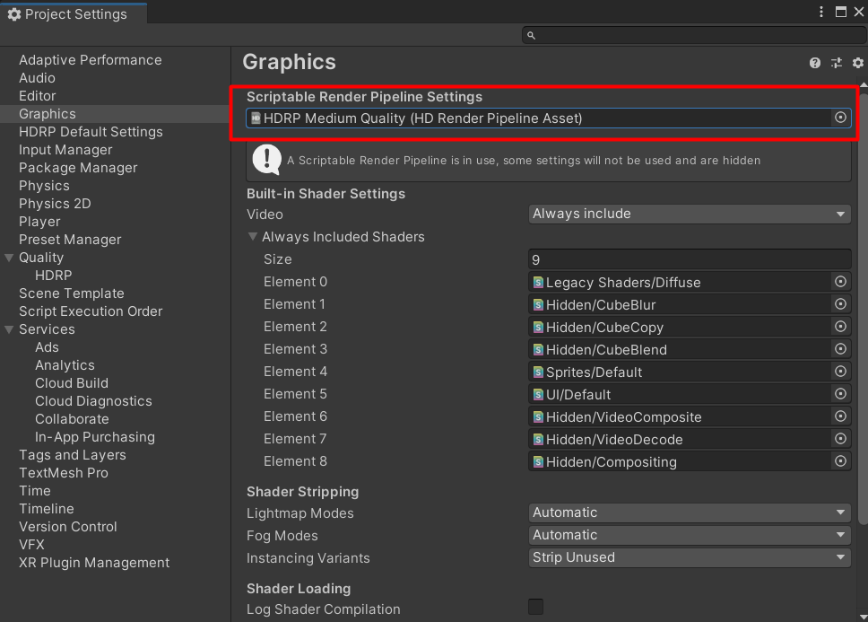Click the HD asset icon in pipeline field
Image resolution: width=868 pixels, height=622 pixels.
pos(256,118)
